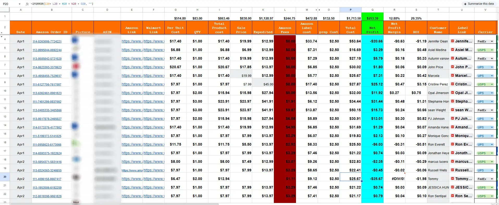Open UPS carrier dropdown in John Price row
This screenshot has width=499, height=205.
492,67
